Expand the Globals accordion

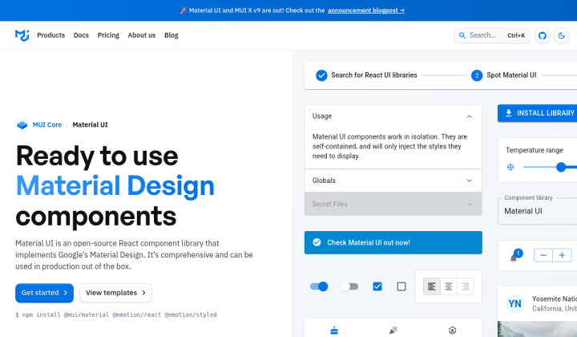tap(393, 181)
